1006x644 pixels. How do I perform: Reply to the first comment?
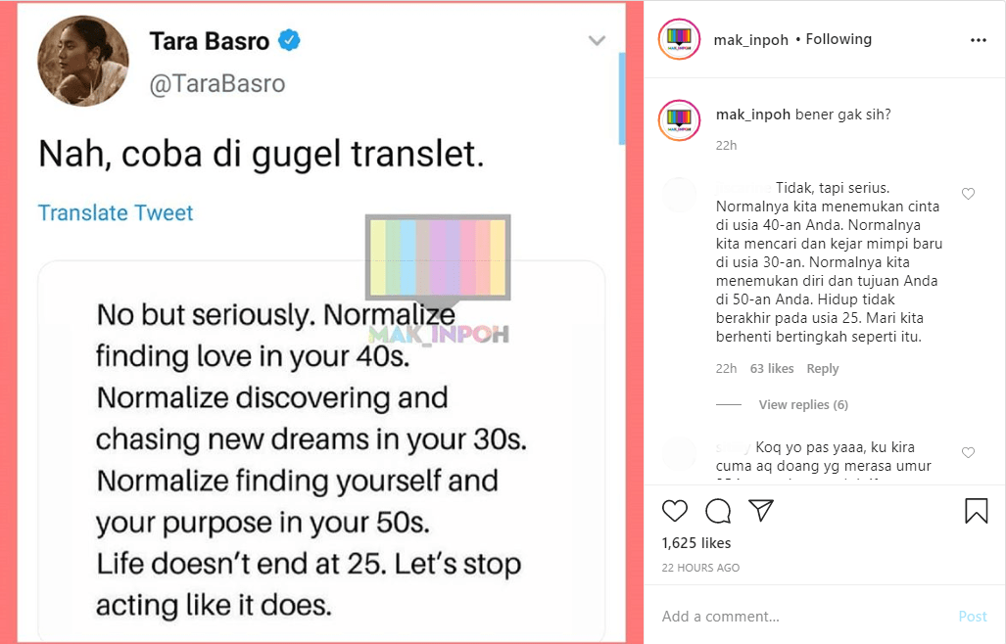(823, 369)
